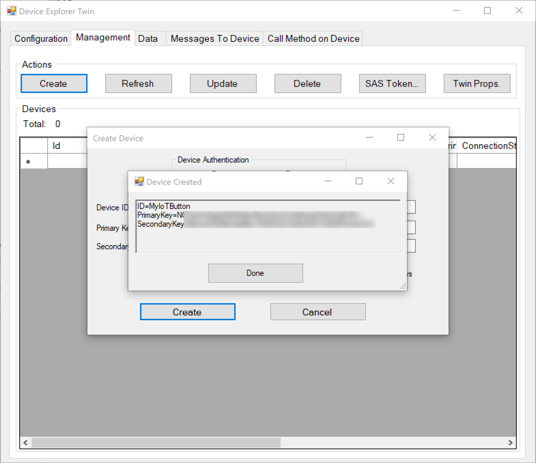Click the right arrow of horizontal scrollbar

coord(510,443)
